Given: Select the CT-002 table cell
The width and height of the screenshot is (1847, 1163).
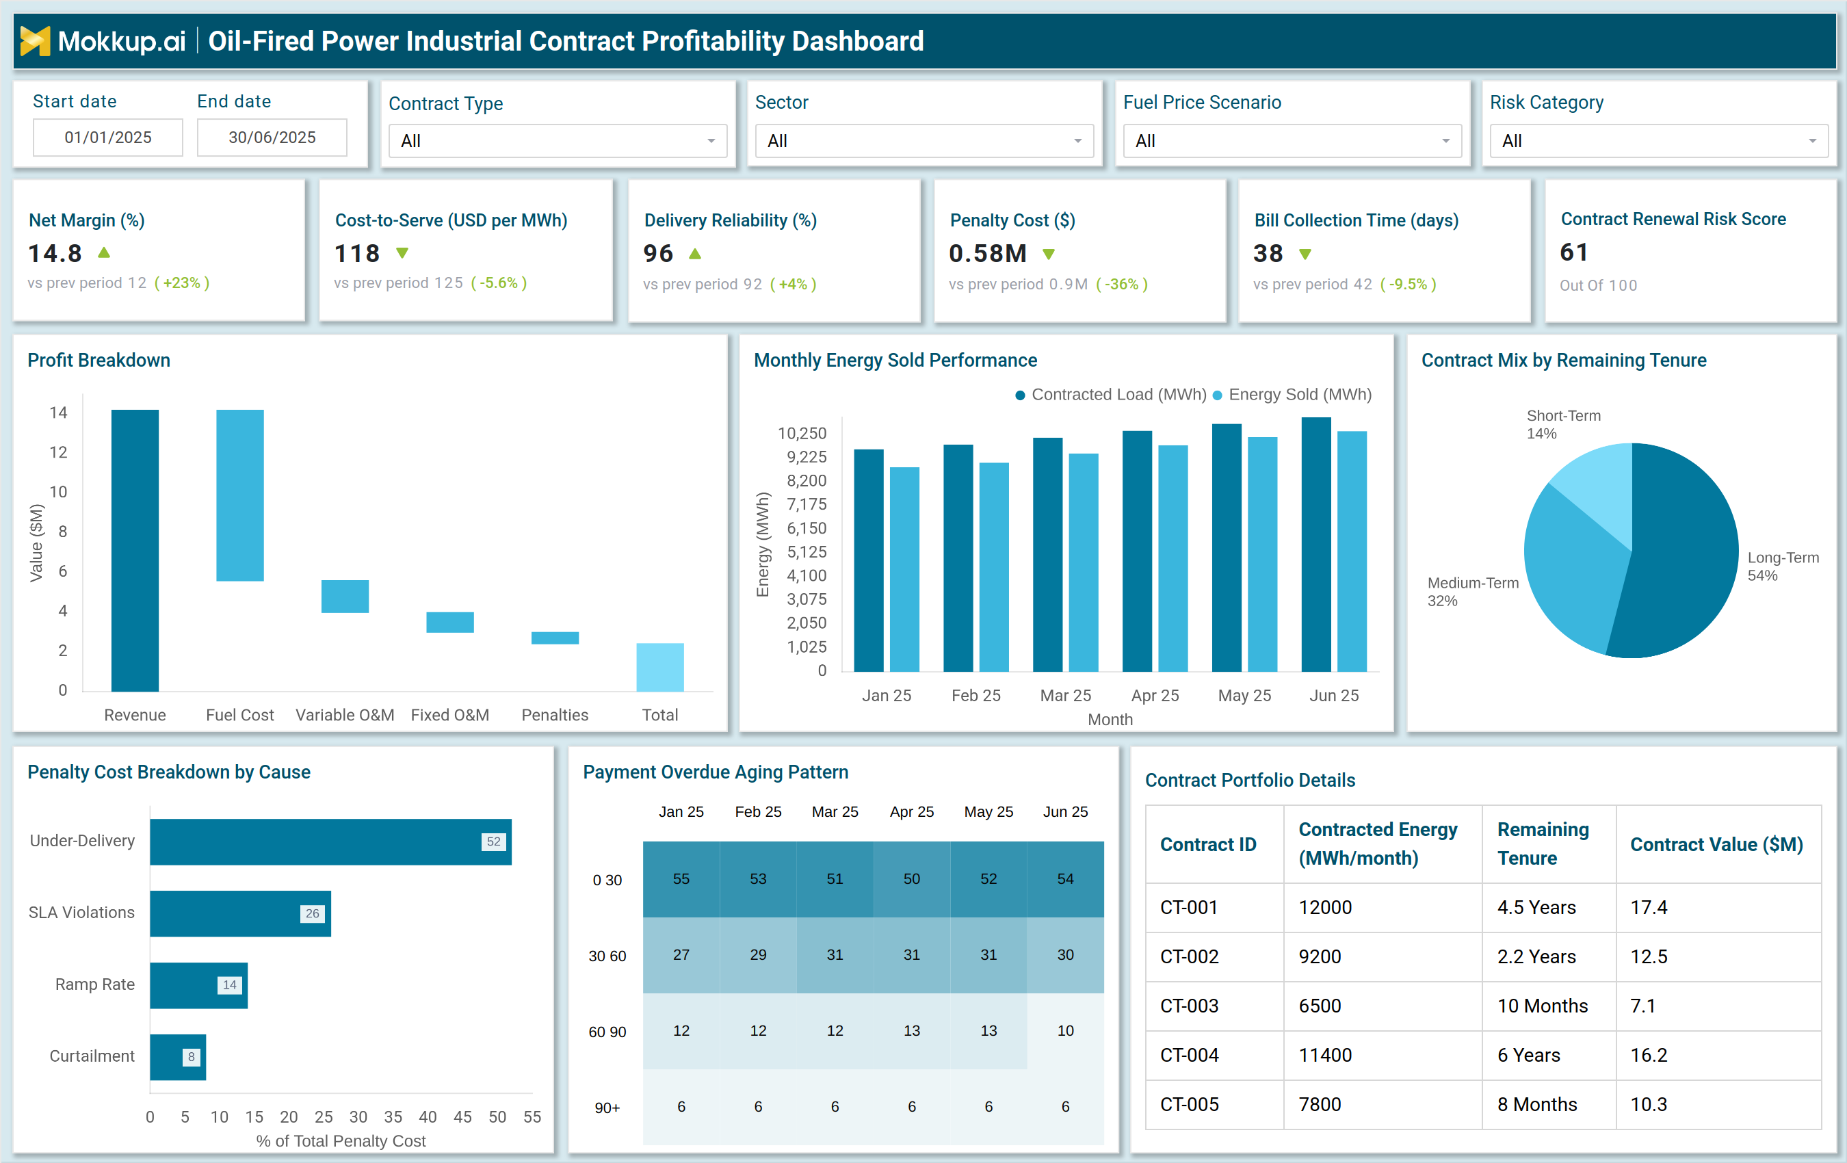Looking at the screenshot, I should pyautogui.click(x=1215, y=956).
